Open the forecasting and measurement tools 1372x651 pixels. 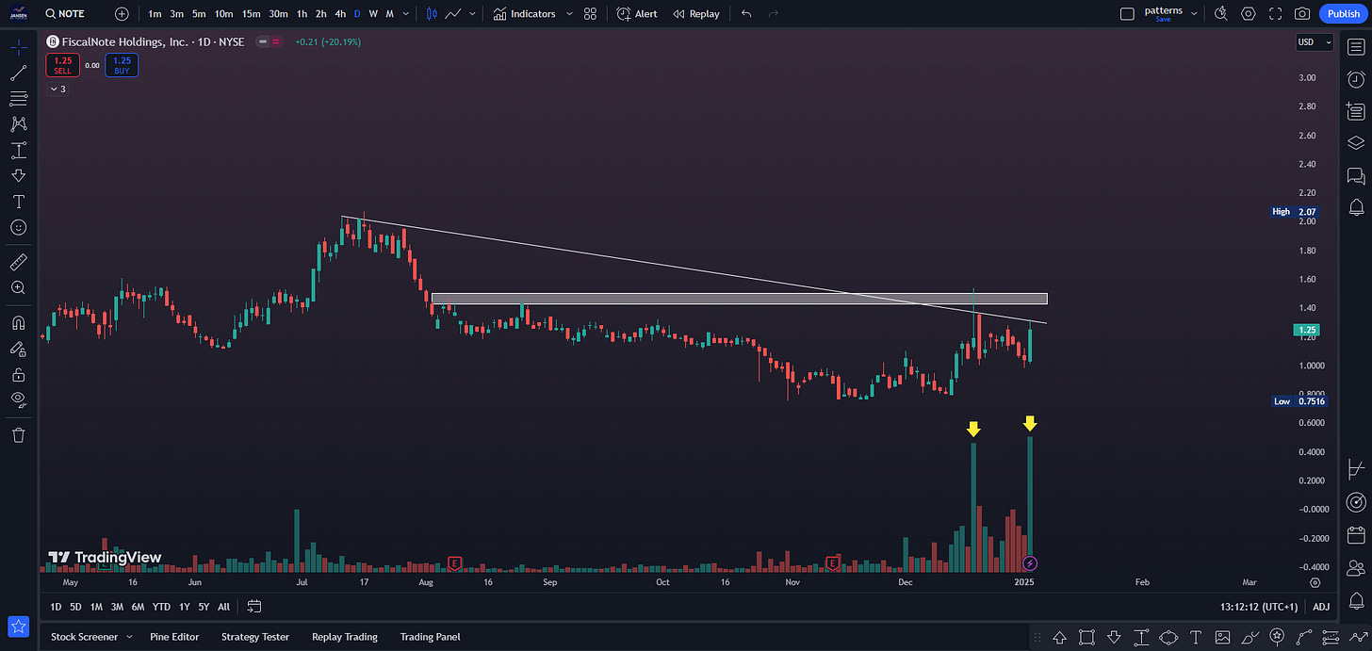pos(18,151)
